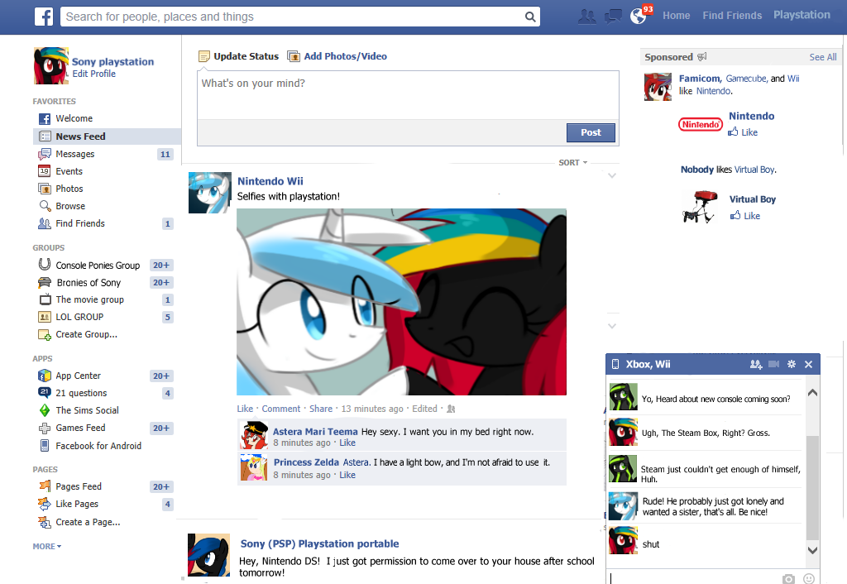Image resolution: width=847 pixels, height=584 pixels.
Task: Like Astera Mari Teema's comment
Action: (x=347, y=443)
